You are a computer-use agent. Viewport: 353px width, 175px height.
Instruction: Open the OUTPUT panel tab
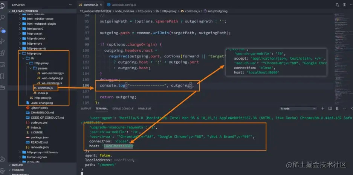click(x=86, y=109)
